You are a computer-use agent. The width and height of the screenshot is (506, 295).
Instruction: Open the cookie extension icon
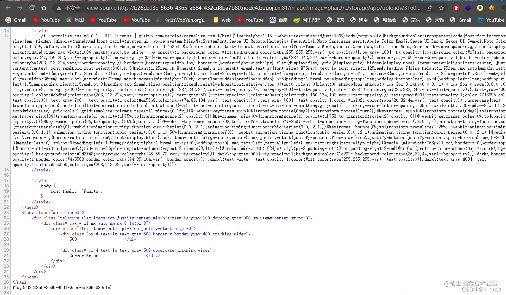click(492, 8)
